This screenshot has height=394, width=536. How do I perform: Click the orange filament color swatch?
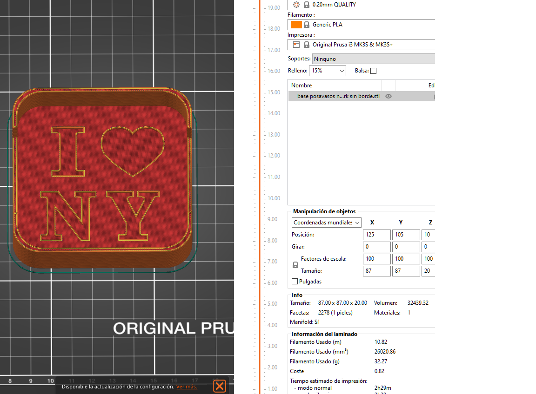[296, 25]
